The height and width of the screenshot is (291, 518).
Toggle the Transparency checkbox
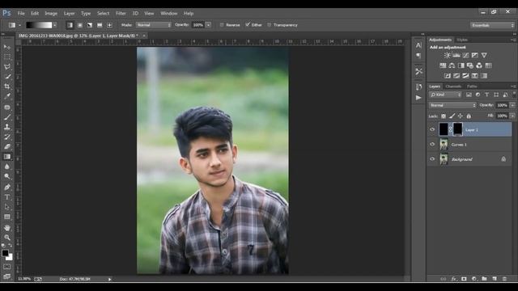click(269, 25)
